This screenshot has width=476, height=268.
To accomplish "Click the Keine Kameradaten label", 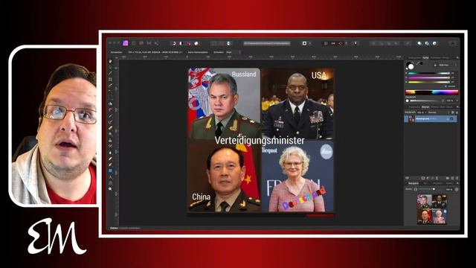I will (198, 52).
